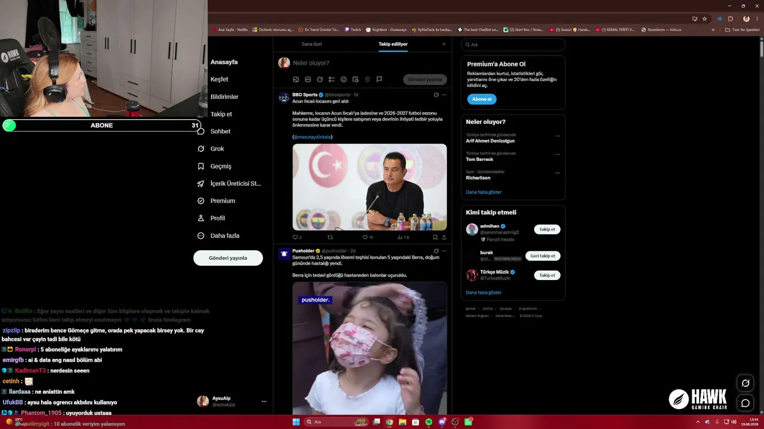Click the Abone ol premium button
The width and height of the screenshot is (764, 429).
[482, 99]
